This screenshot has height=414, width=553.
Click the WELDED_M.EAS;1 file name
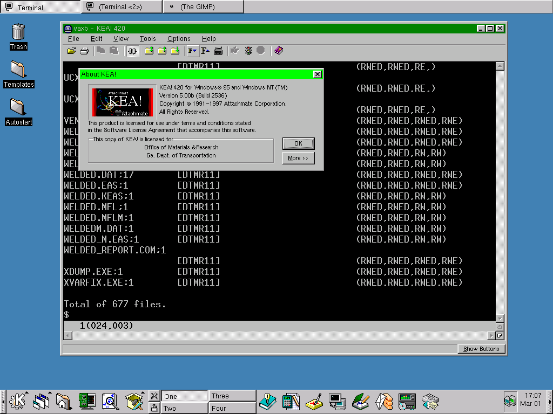(x=101, y=240)
